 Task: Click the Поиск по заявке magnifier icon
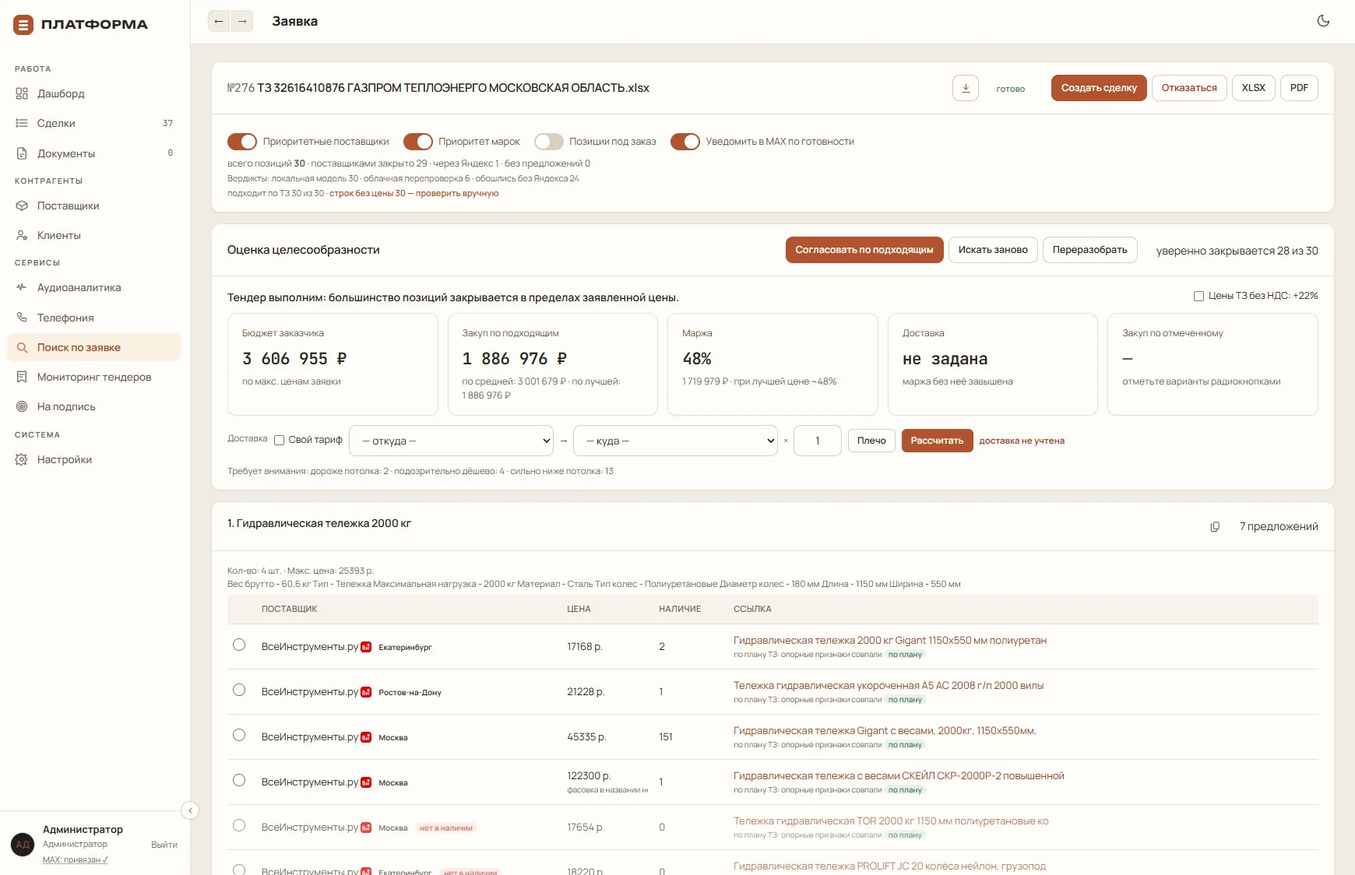coord(22,347)
